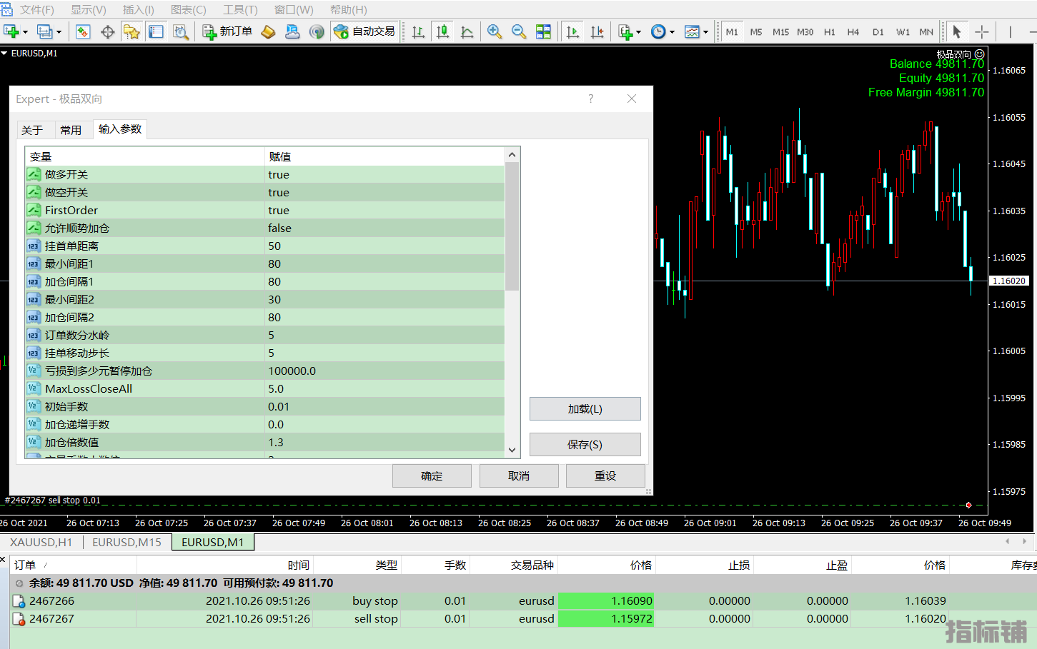This screenshot has width=1037, height=649.
Task: Open the 图表(C) menu
Action: pyautogui.click(x=188, y=9)
